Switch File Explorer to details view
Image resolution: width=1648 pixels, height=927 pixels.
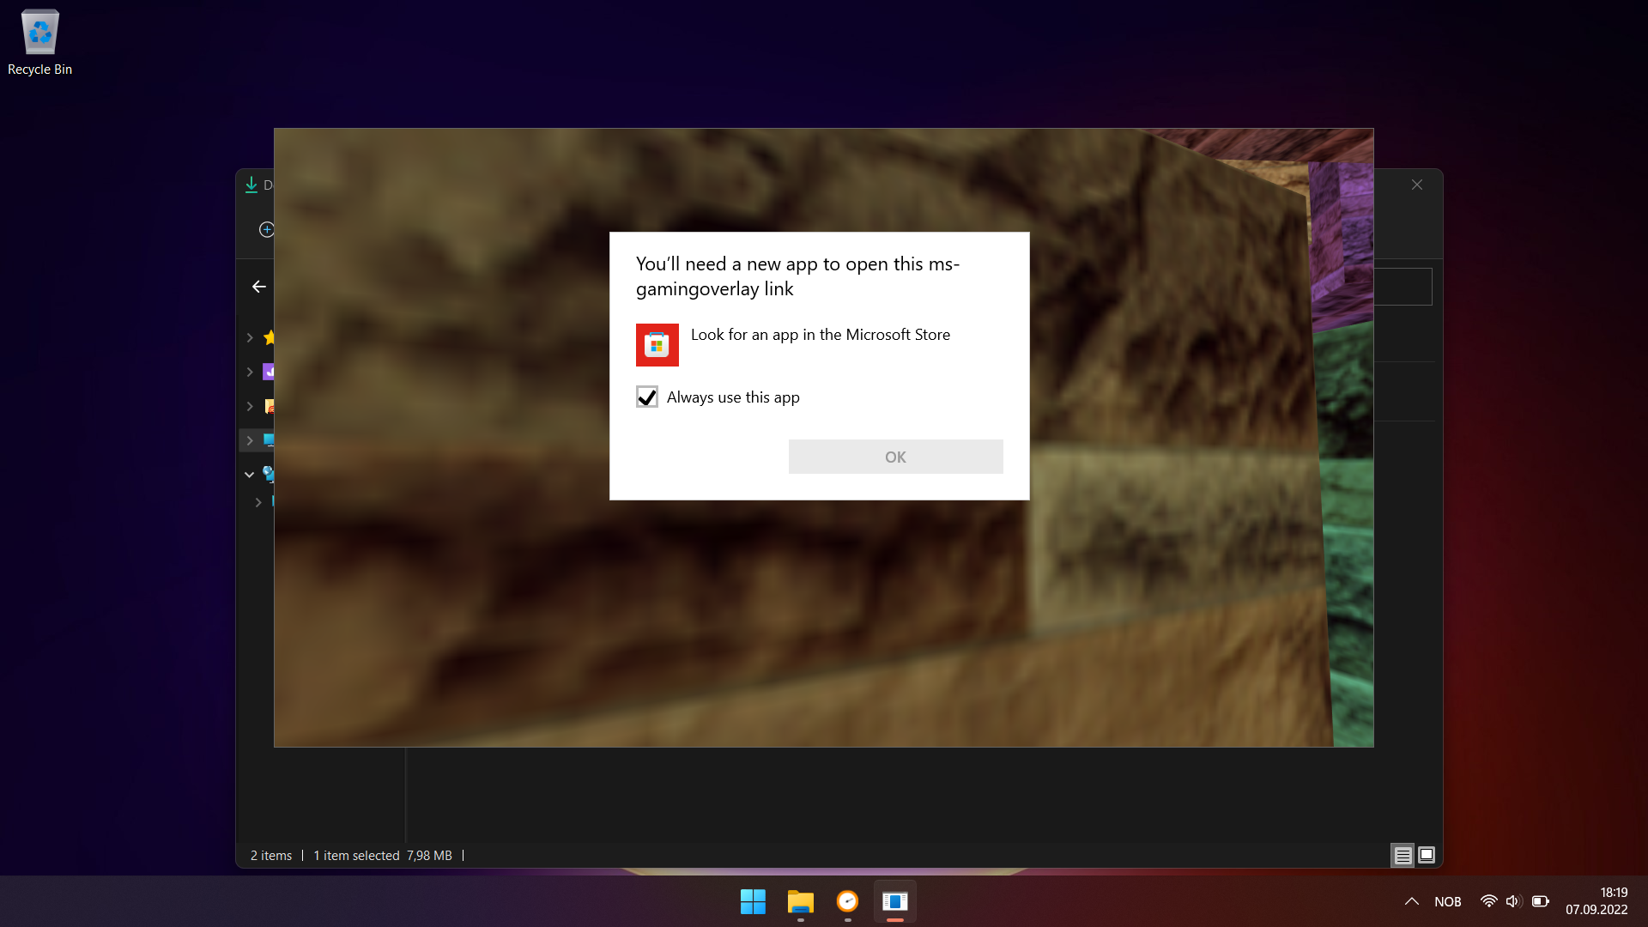coord(1403,855)
